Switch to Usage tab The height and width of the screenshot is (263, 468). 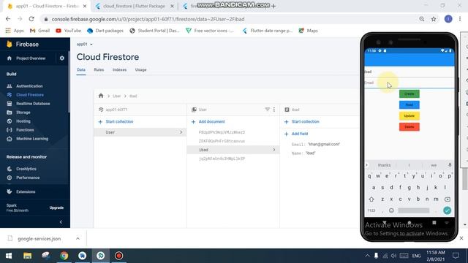pyautogui.click(x=140, y=70)
